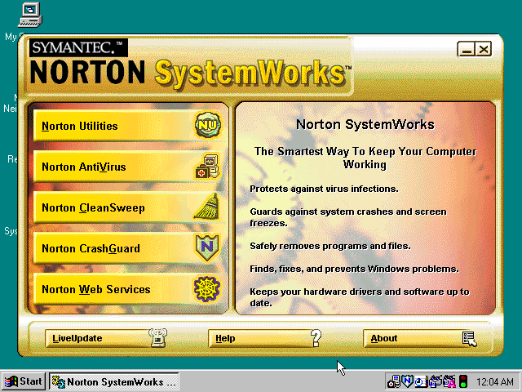The width and height of the screenshot is (522, 392).
Task: Click 'Finds, fixes, and prevents Windows problems.'
Action: [x=354, y=269]
